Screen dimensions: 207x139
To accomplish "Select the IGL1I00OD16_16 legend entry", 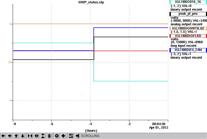I will point(188,2).
